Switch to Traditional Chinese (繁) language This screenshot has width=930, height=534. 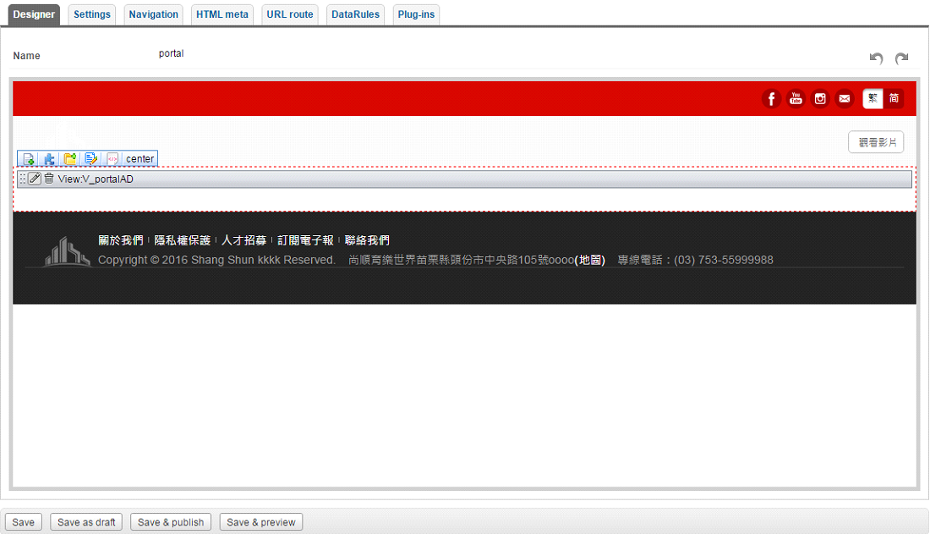click(873, 99)
